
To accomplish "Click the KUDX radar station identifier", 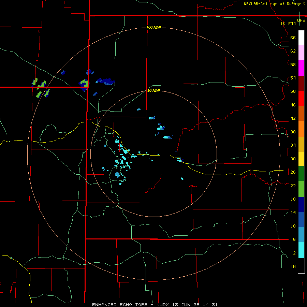I will (x=163, y=305).
